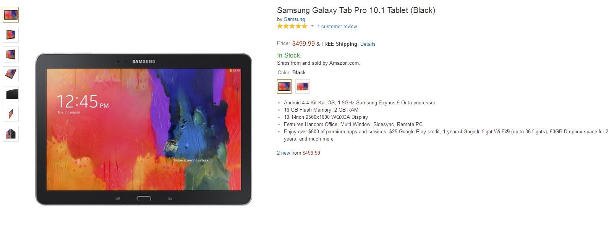Show the black back-panel thumbnail
Viewport: 614px width, 227px height.
pyautogui.click(x=11, y=94)
